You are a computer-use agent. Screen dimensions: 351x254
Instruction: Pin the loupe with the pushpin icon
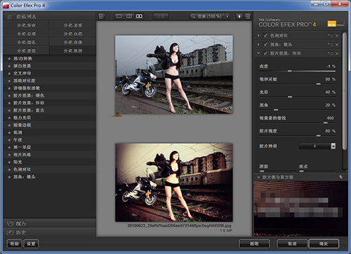pyautogui.click(x=340, y=177)
